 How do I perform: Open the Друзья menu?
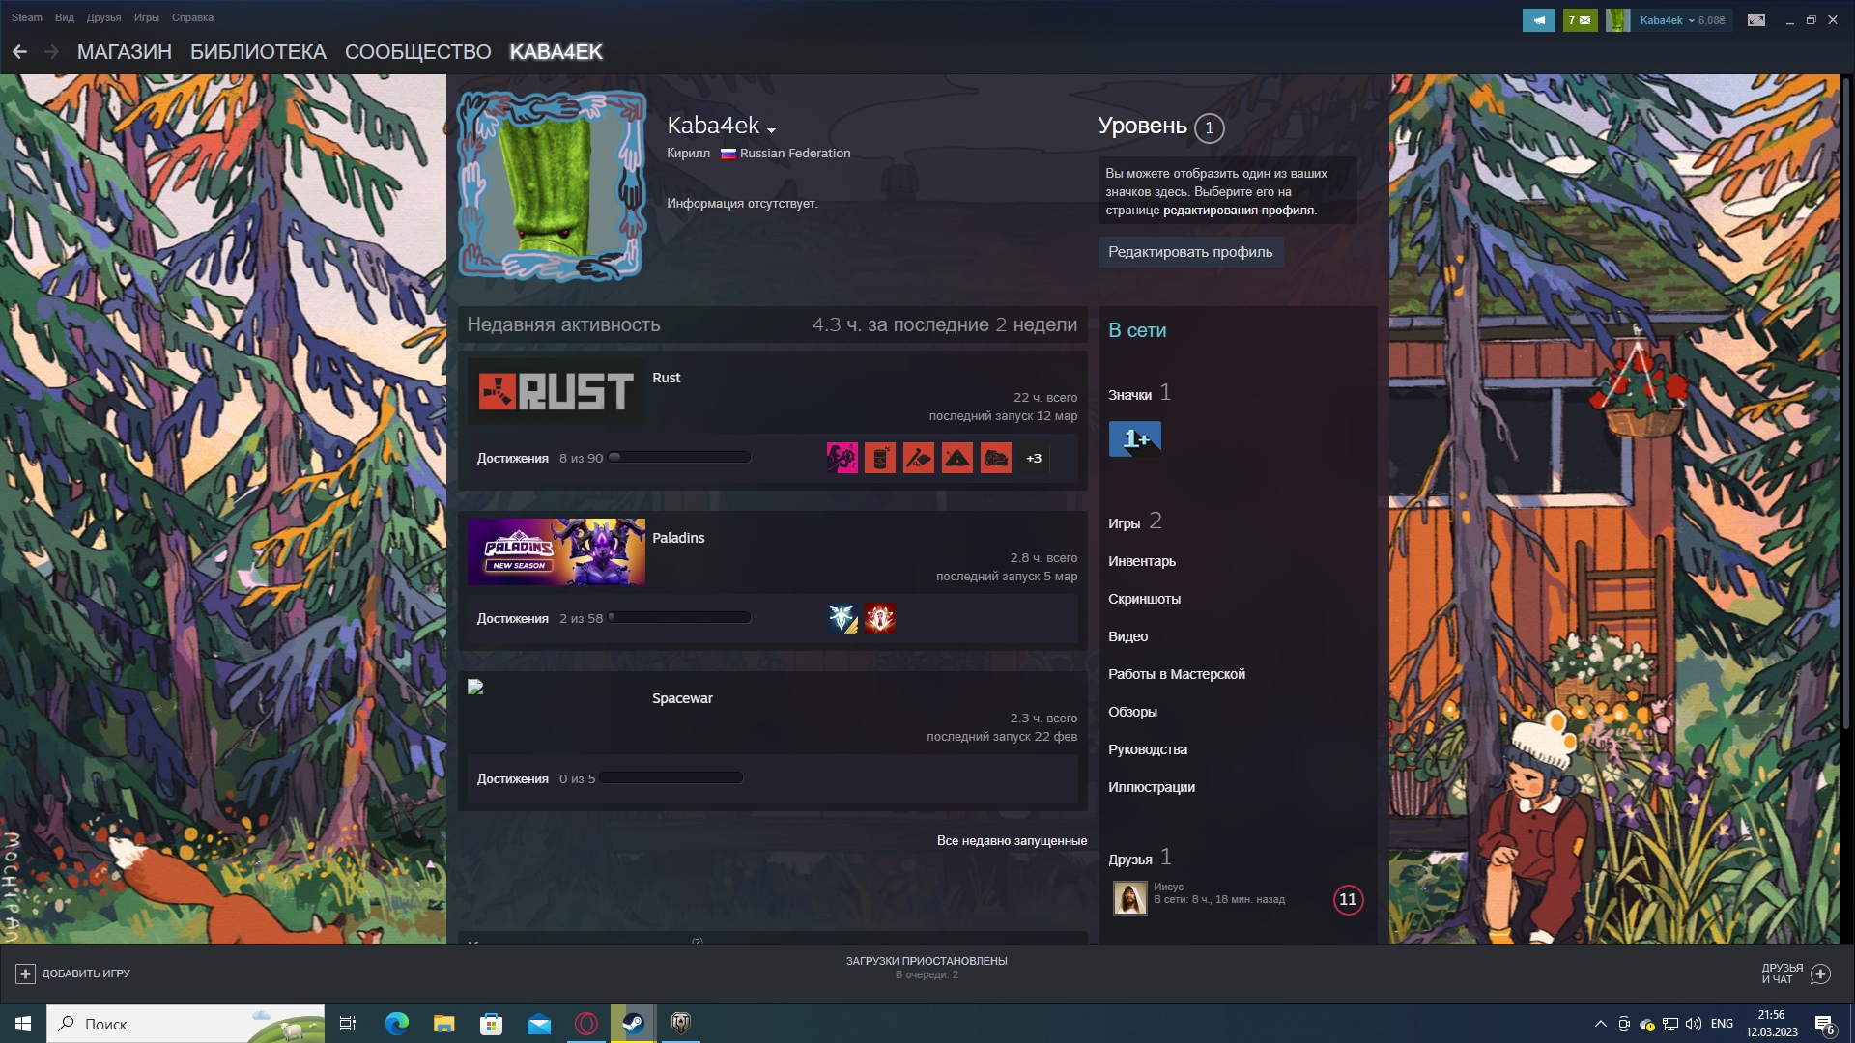coord(103,17)
